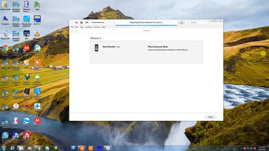This screenshot has width=269, height=151.
Task: Show hidden system tray icons
Action: (241, 148)
